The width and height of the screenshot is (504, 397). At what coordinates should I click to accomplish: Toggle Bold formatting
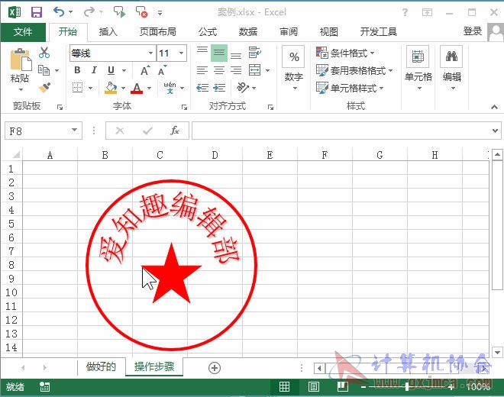(77, 70)
